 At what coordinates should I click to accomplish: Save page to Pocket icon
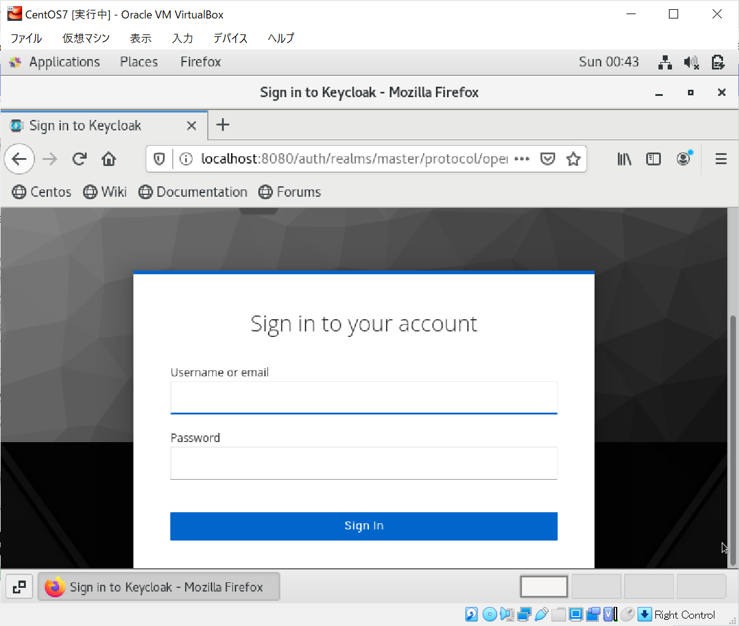pos(548,159)
